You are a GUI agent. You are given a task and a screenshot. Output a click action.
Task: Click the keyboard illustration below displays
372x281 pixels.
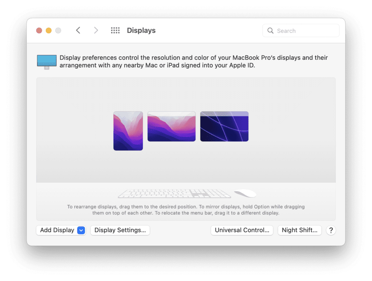[x=174, y=194]
